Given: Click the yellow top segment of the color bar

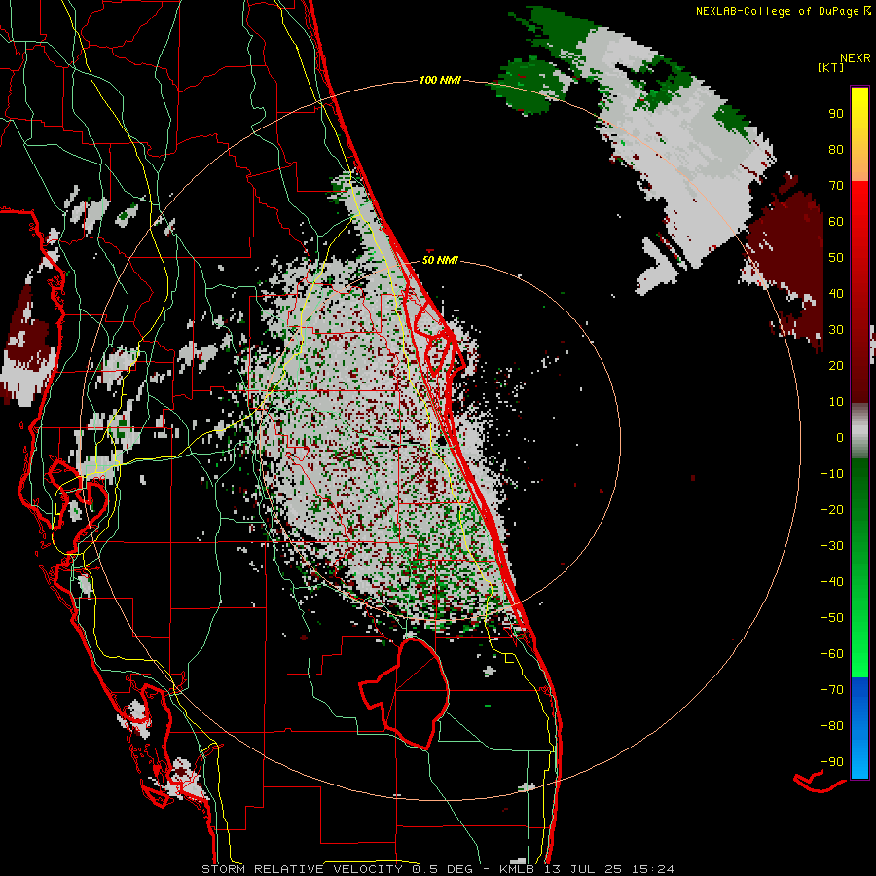Looking at the screenshot, I should pyautogui.click(x=859, y=134).
